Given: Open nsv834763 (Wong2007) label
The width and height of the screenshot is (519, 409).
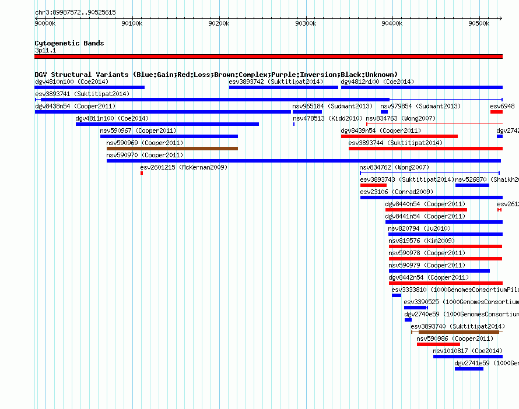Looking at the screenshot, I should coord(401,118).
